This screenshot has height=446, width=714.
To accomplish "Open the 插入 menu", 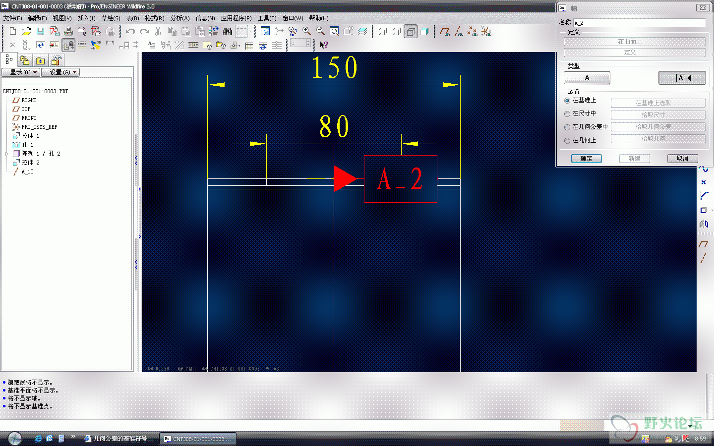I will click(86, 18).
